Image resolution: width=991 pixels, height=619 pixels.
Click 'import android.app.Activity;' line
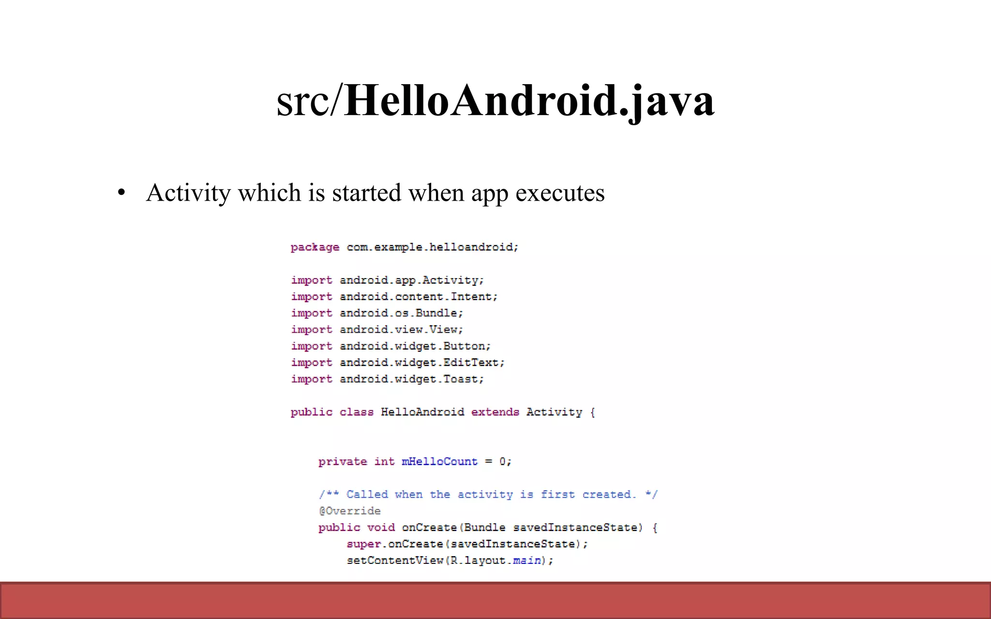tap(387, 280)
